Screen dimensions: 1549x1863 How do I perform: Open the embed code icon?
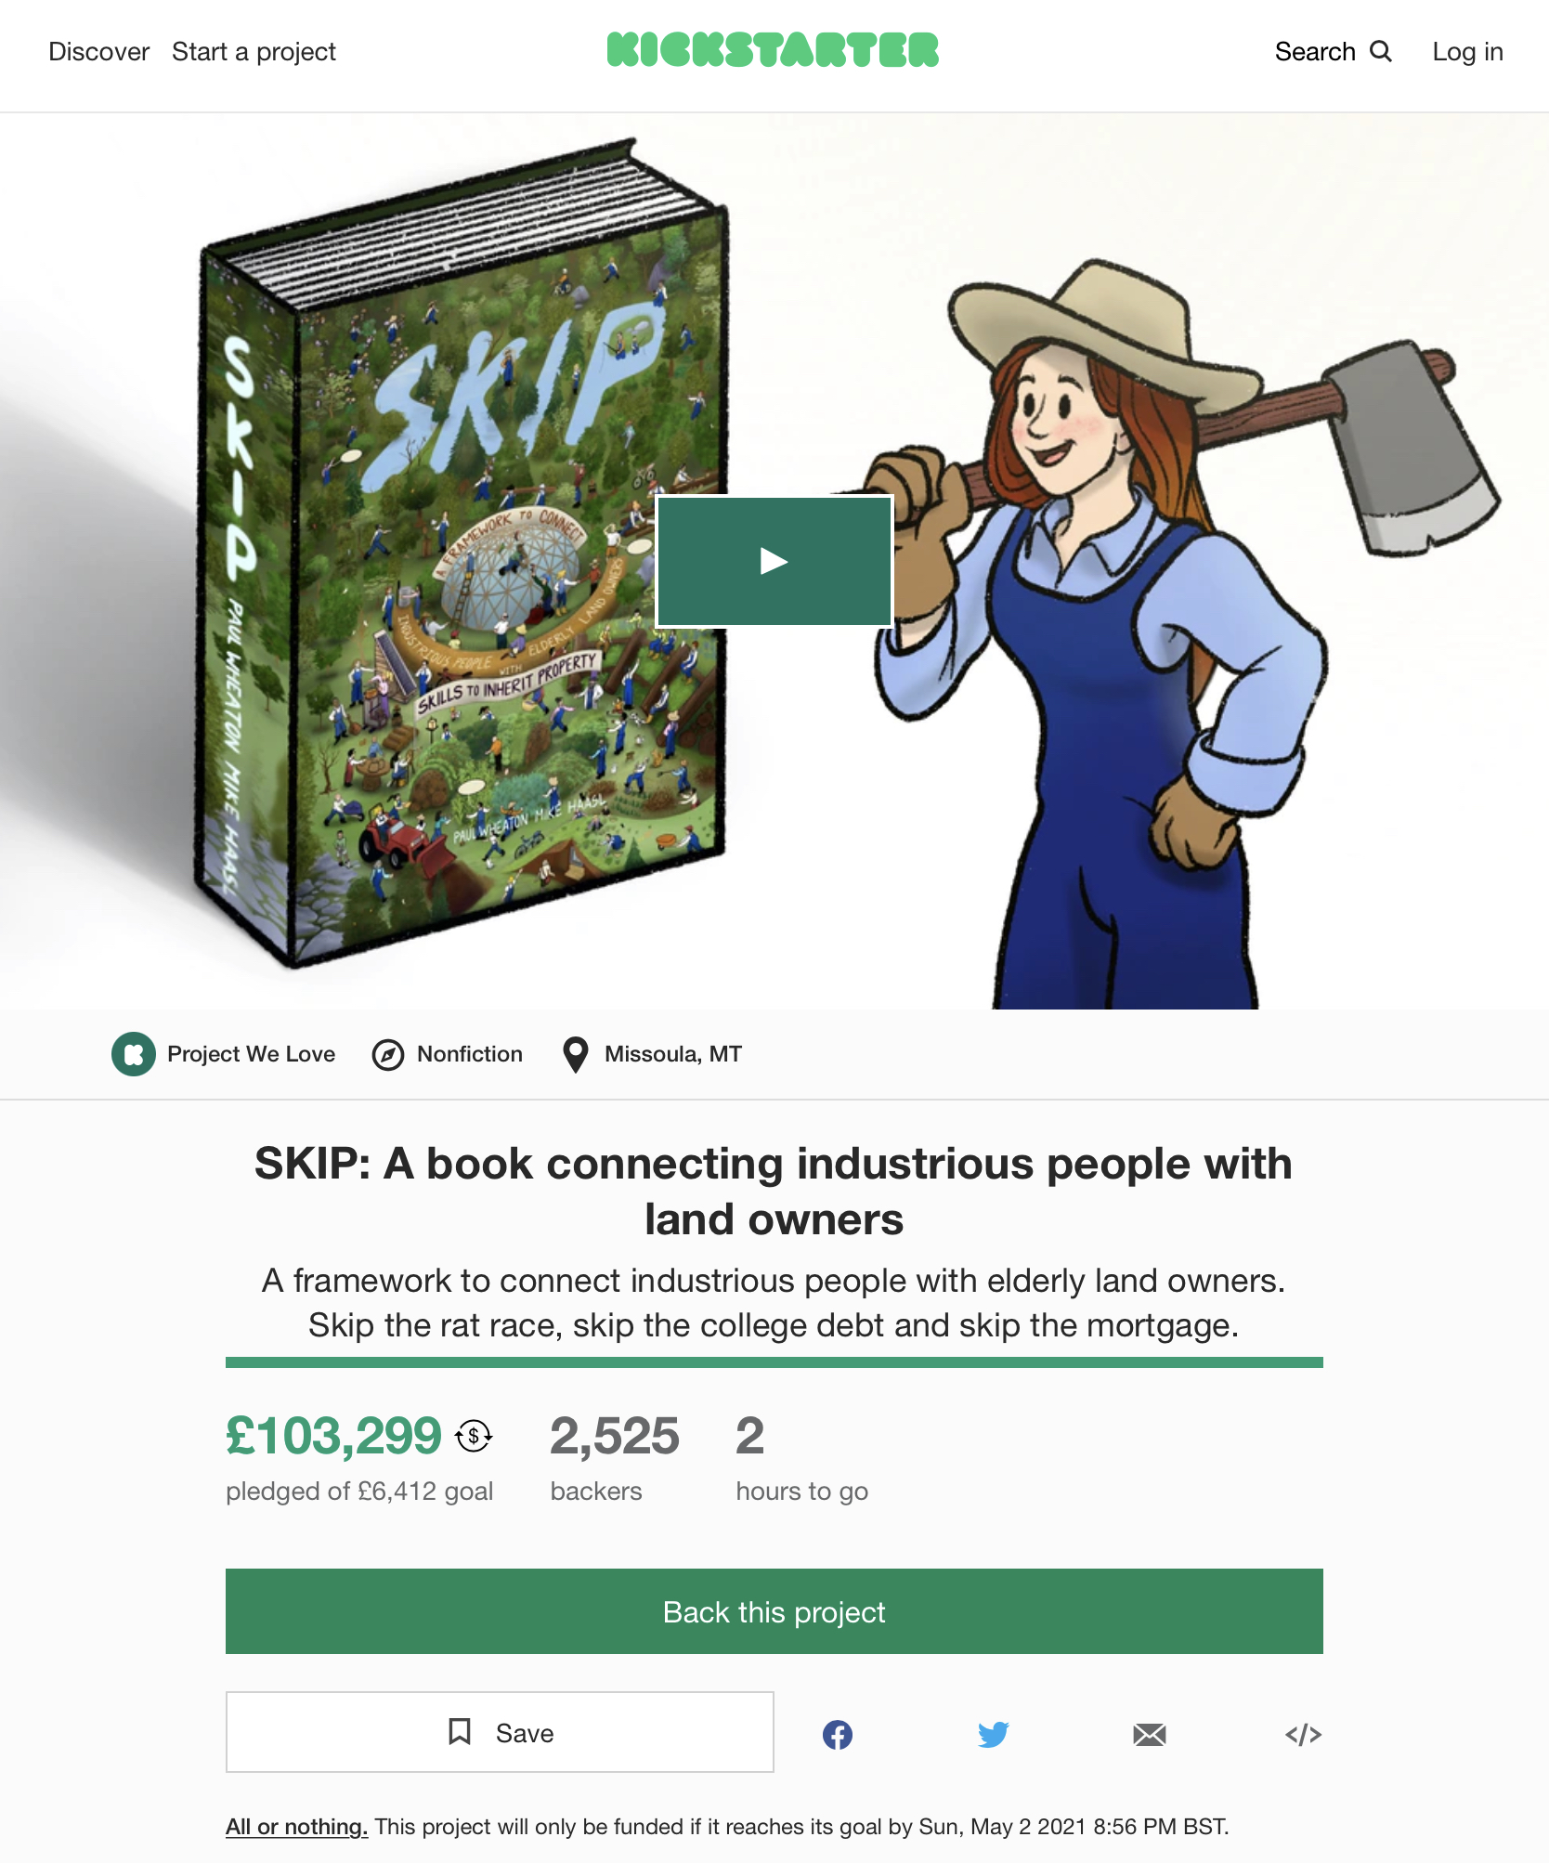[1304, 1734]
